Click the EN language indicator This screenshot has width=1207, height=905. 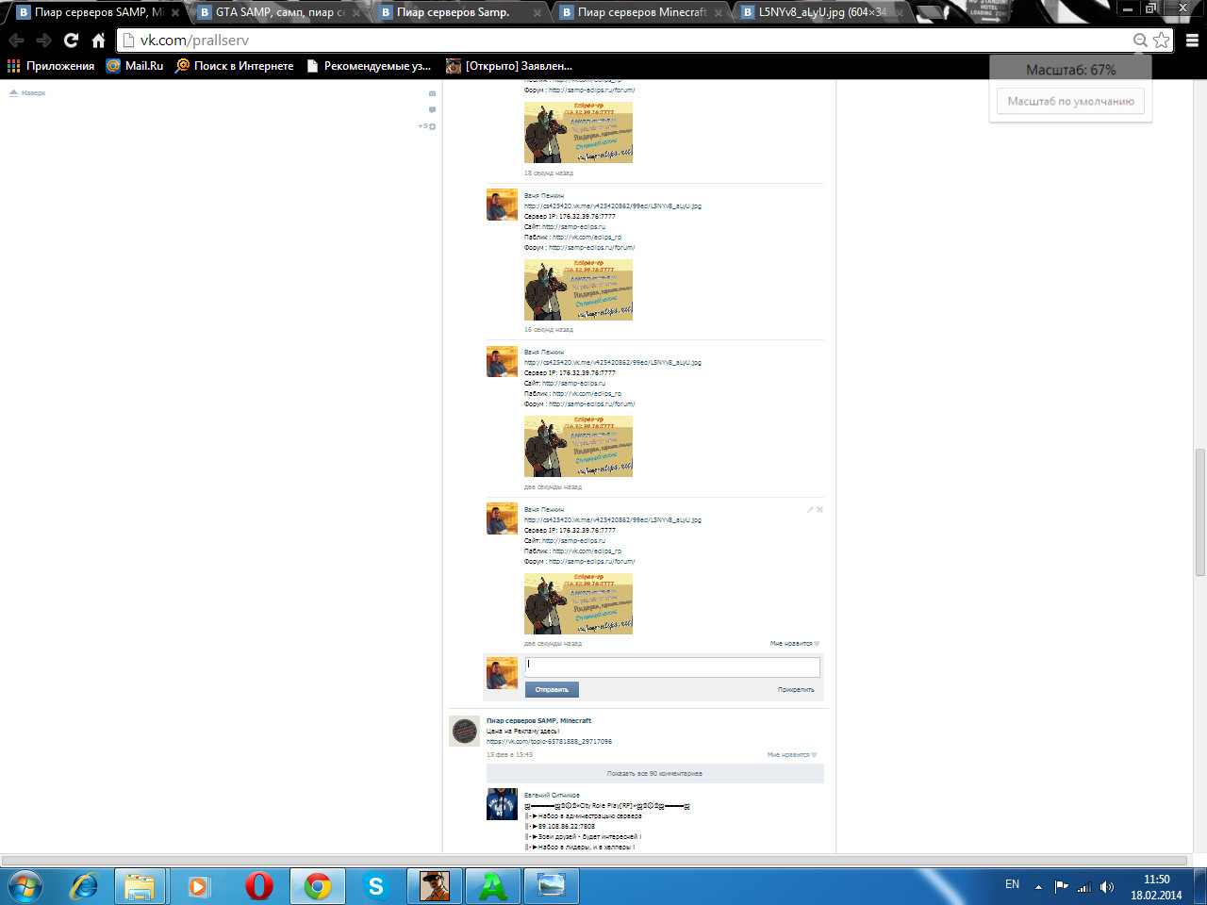point(1012,884)
